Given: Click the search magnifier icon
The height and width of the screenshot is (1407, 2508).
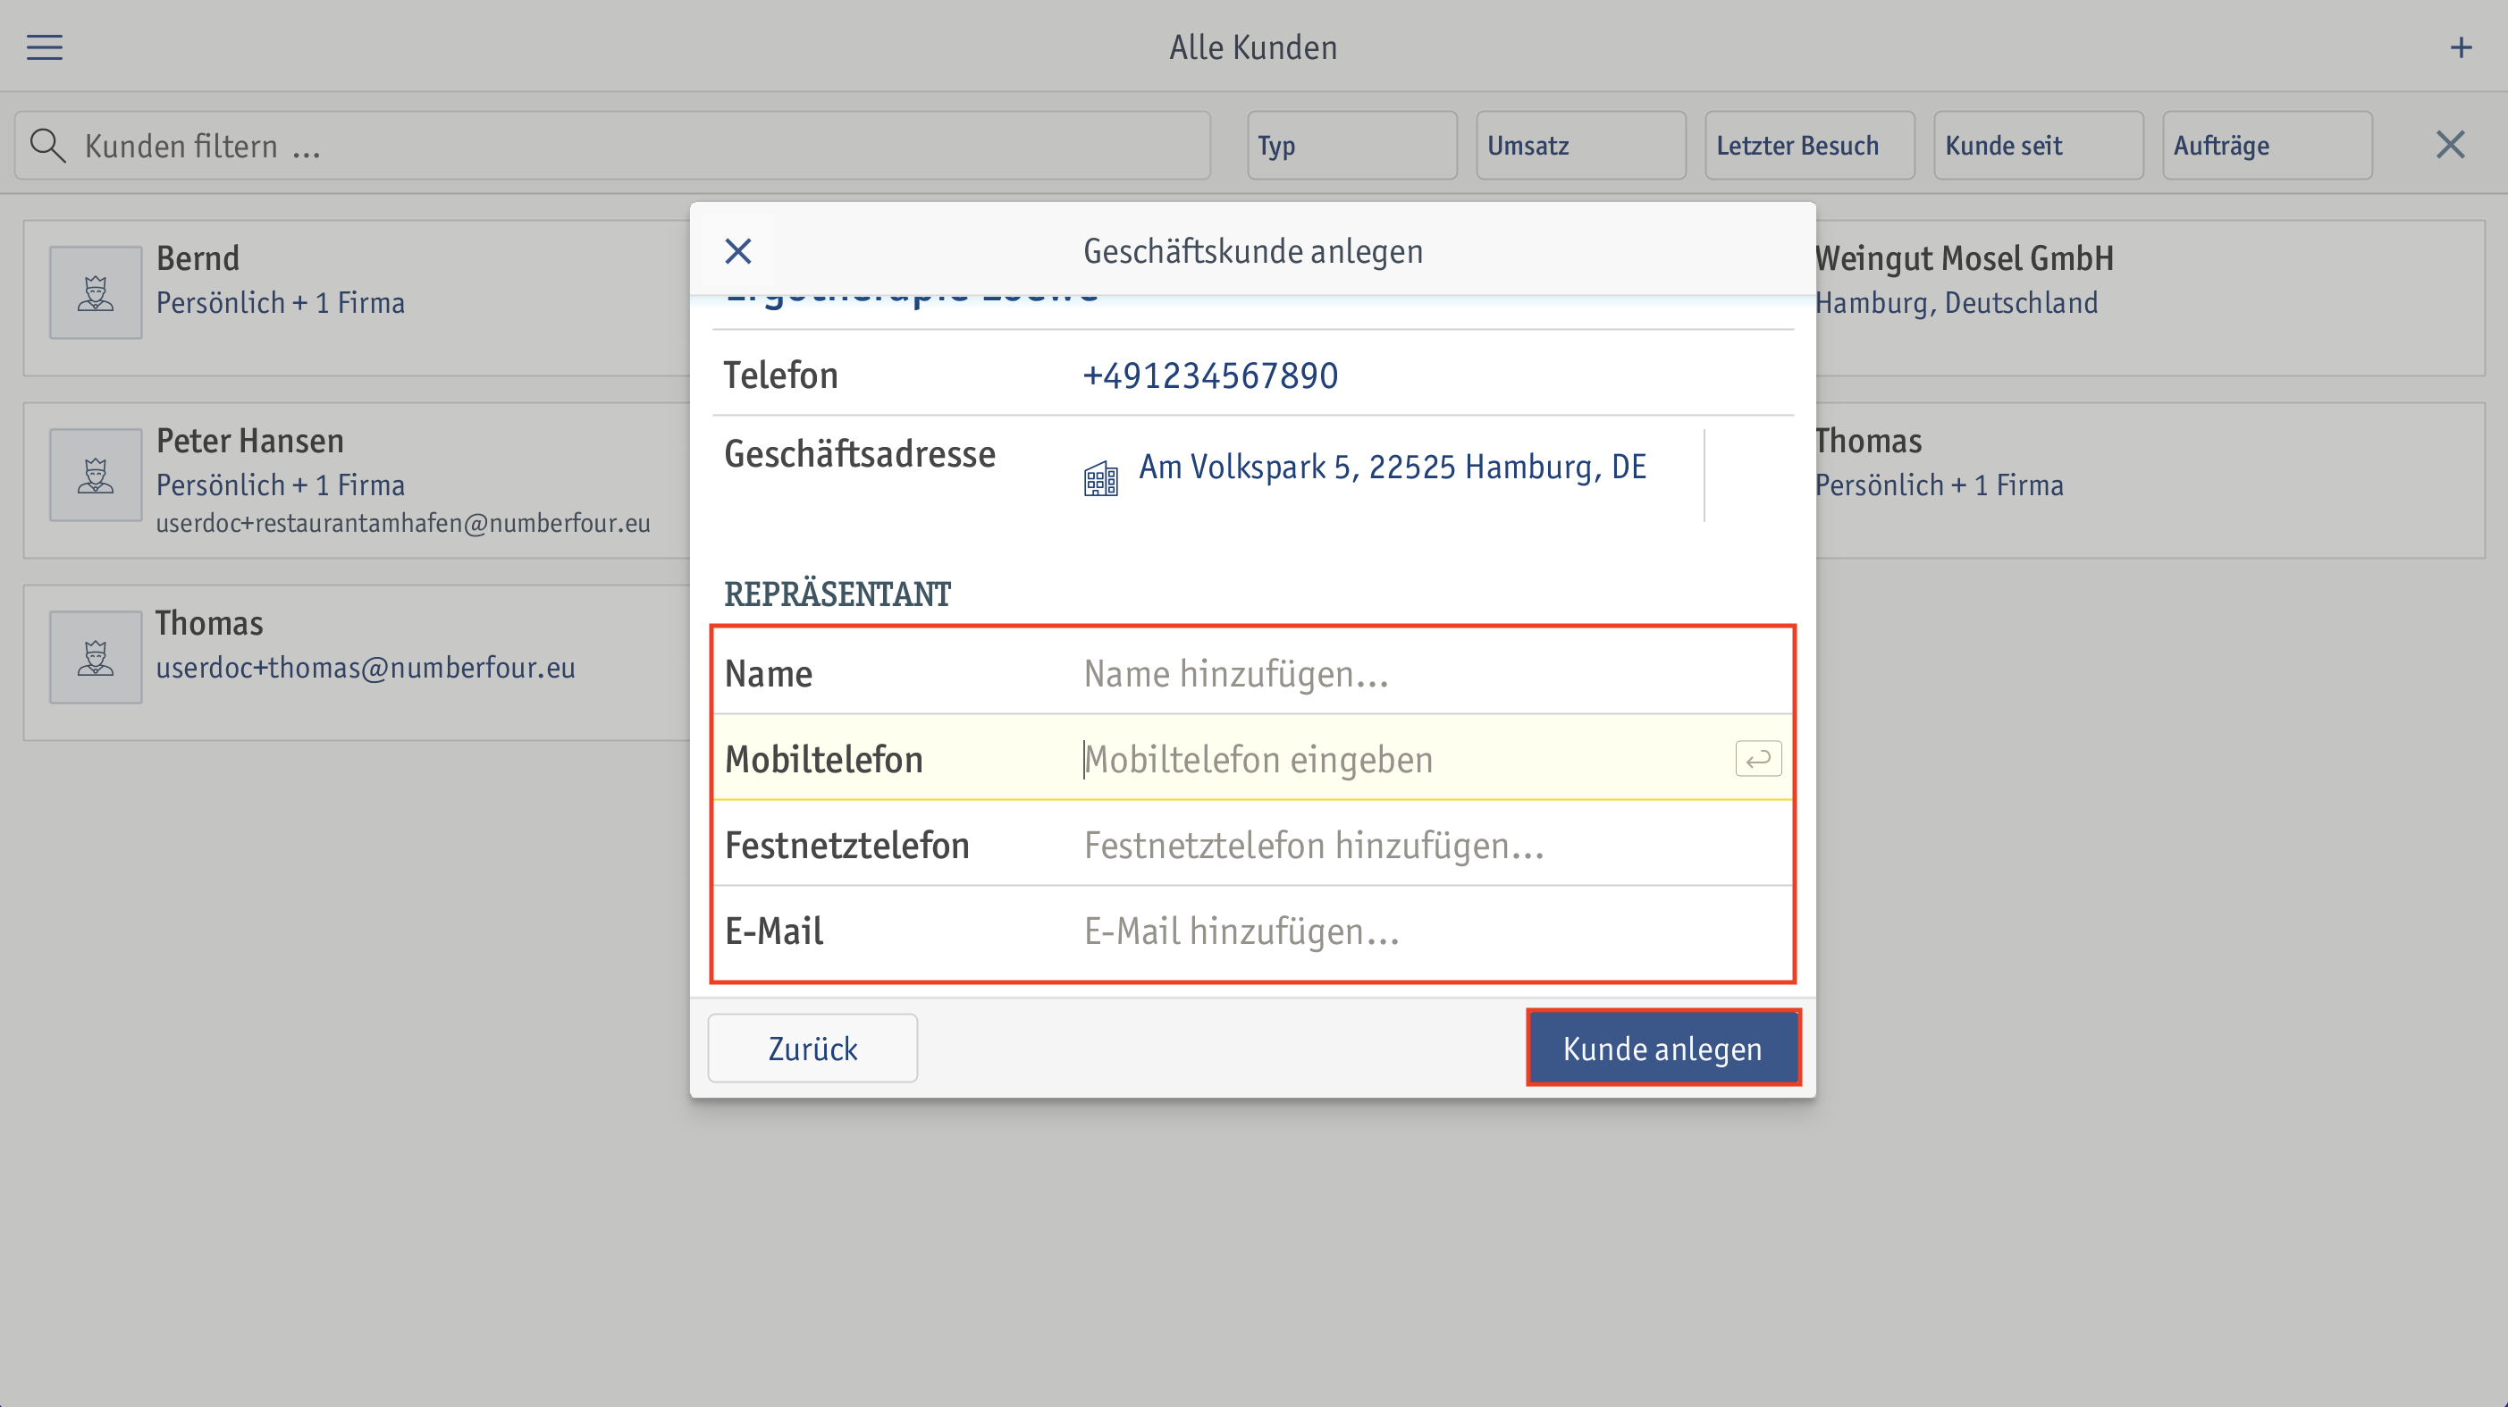Looking at the screenshot, I should coord(46,145).
